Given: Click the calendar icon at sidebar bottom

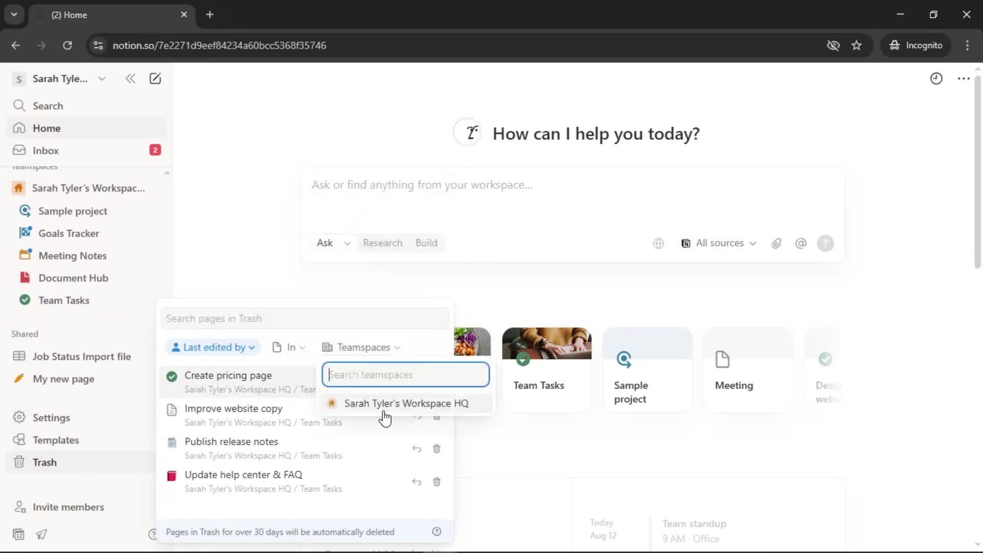Looking at the screenshot, I should tap(18, 535).
